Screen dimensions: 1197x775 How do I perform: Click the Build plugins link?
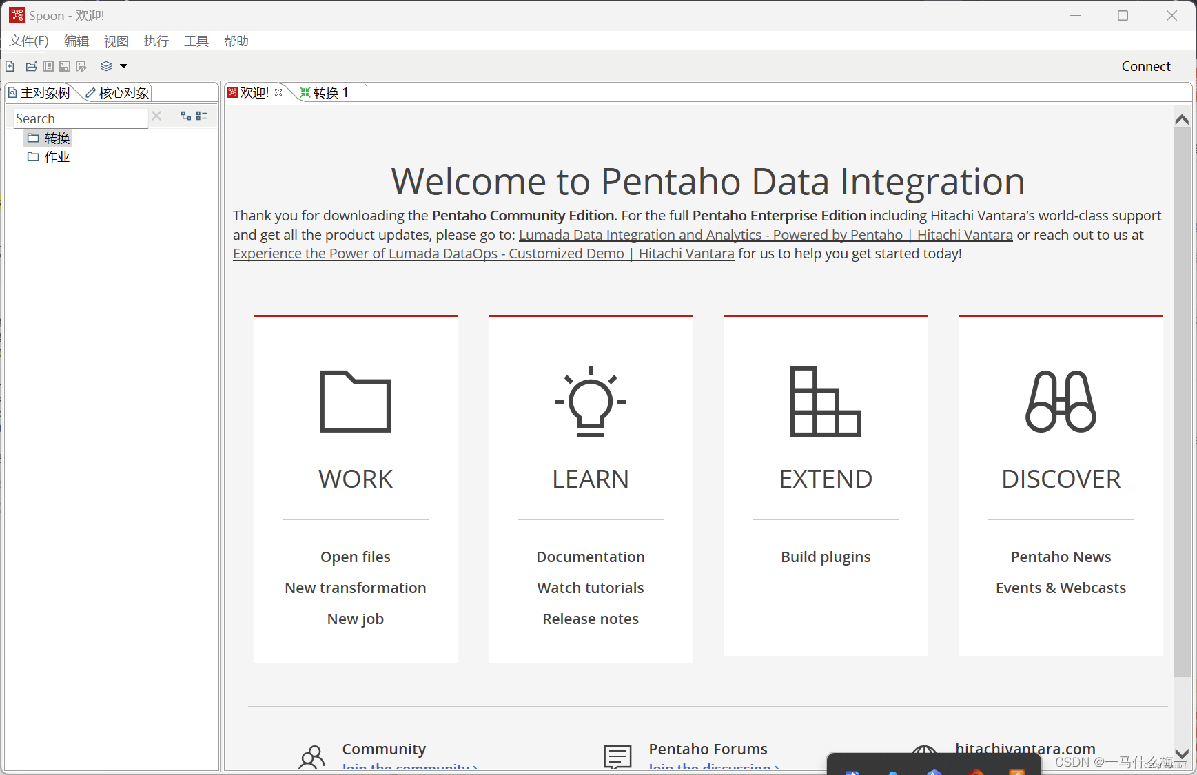(826, 557)
